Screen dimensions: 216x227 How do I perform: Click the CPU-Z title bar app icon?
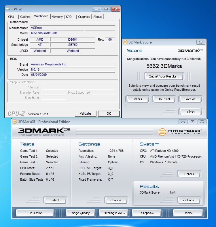point(8,9)
